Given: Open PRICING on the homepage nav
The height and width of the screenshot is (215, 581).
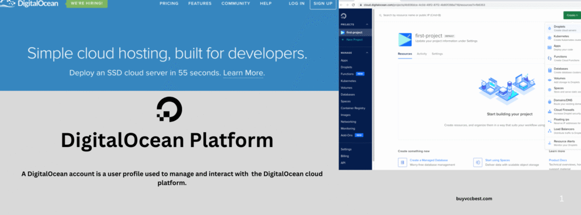Looking at the screenshot, I should (169, 3).
